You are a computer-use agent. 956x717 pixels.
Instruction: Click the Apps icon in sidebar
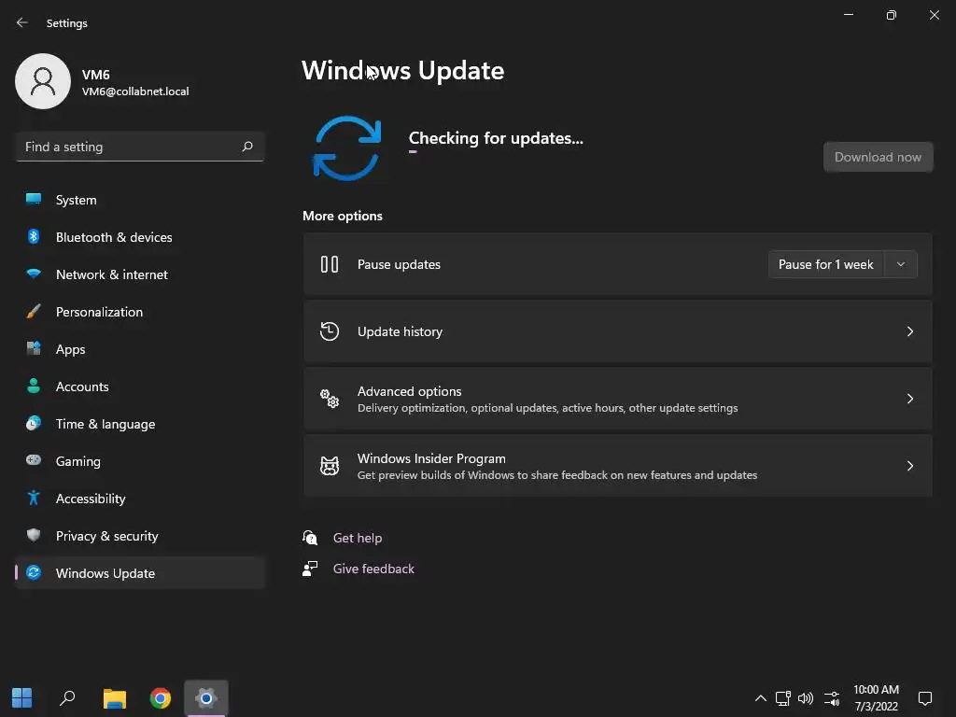coord(34,349)
